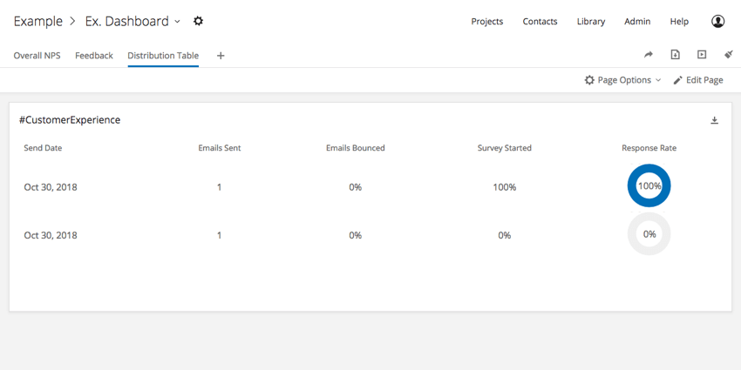Image resolution: width=741 pixels, height=370 pixels.
Task: Open the Projects menu item
Action: point(487,22)
